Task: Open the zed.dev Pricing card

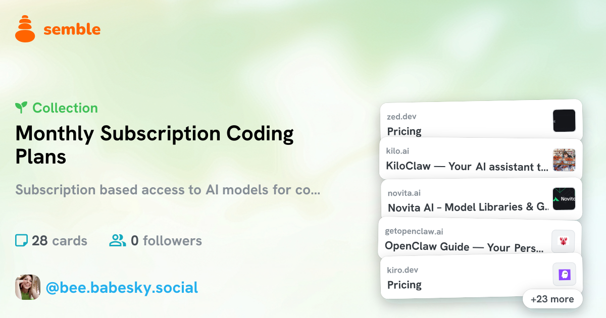Action: 481,121
